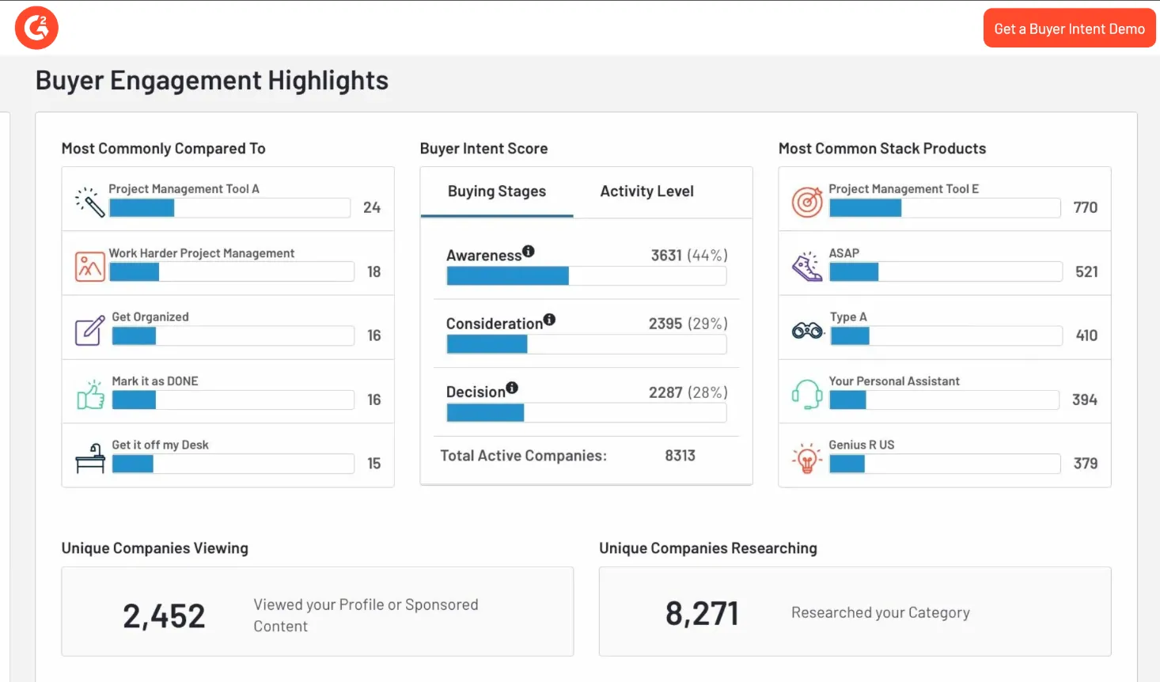
Task: Click the lightbulb icon for Genius R US
Action: point(807,458)
